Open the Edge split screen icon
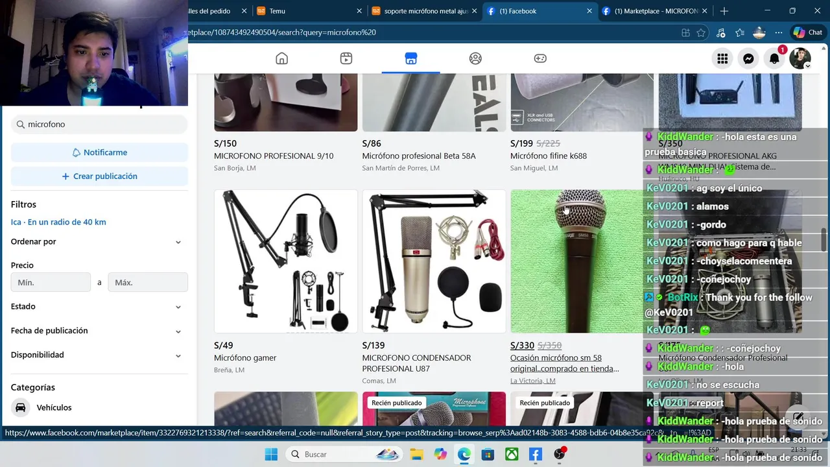This screenshot has width=830, height=467. point(685,32)
